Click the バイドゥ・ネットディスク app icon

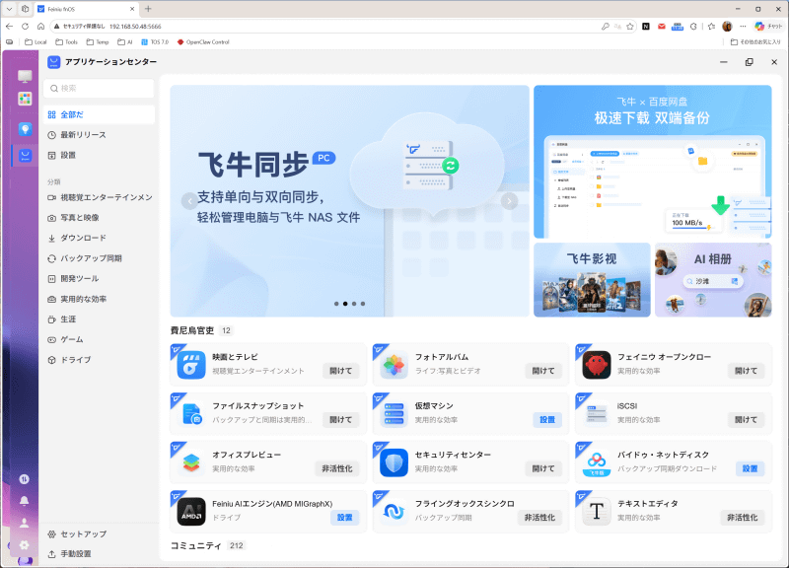pyautogui.click(x=597, y=461)
